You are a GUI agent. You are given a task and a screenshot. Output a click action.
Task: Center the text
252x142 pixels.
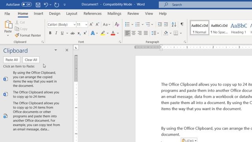tap(133, 33)
